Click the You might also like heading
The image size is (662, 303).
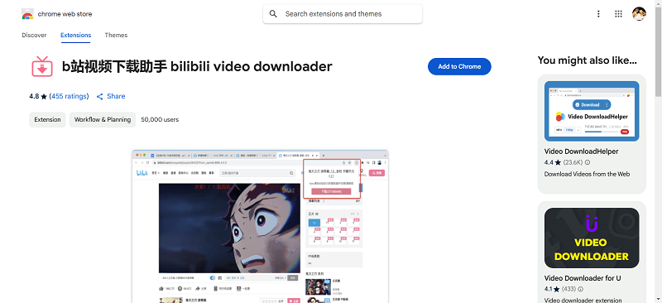coord(588,60)
